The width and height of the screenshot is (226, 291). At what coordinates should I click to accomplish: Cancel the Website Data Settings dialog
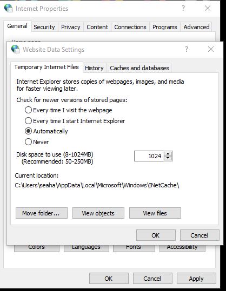[x=200, y=235]
